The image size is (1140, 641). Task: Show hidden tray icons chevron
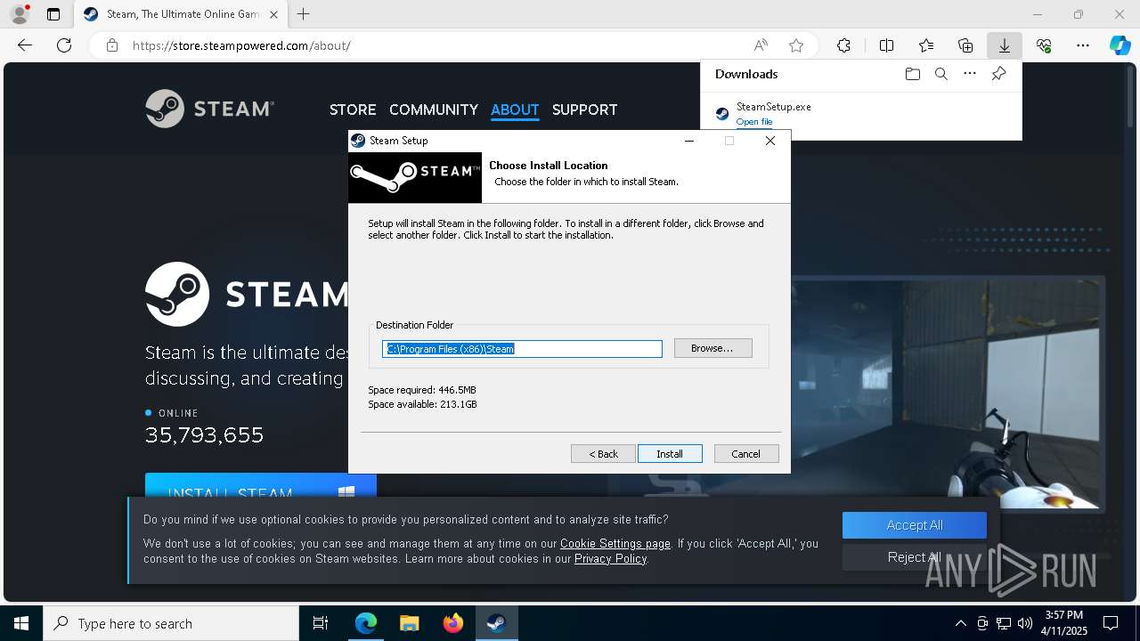pyautogui.click(x=960, y=623)
